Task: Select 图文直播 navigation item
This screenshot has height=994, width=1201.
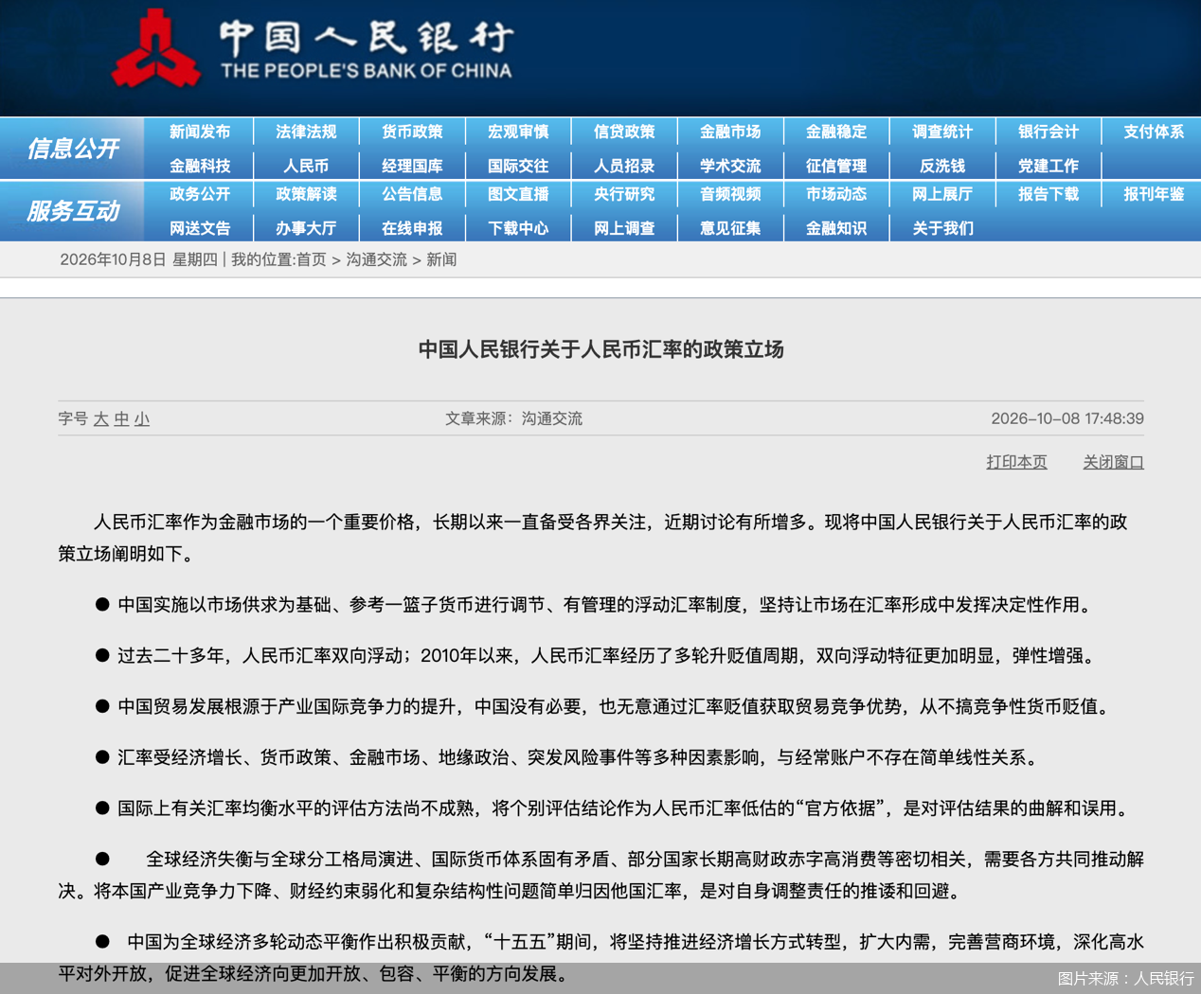Action: (518, 194)
